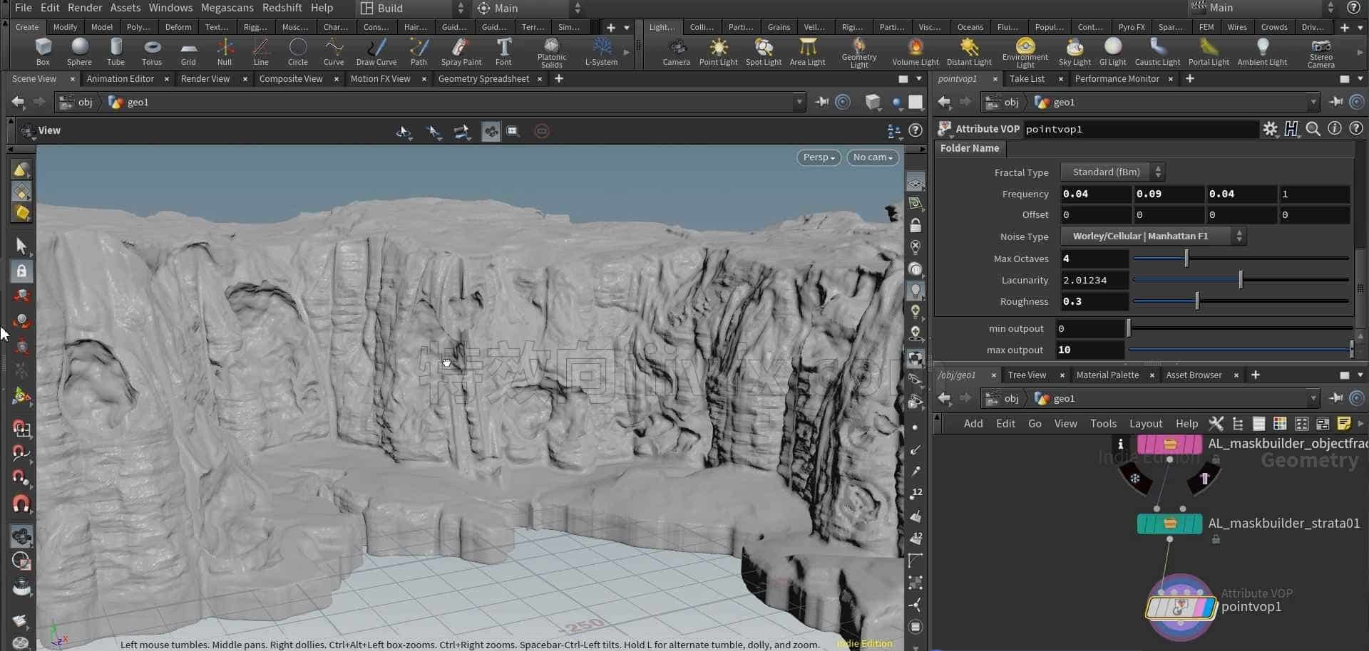1369x651 pixels.
Task: Add a Camera from the shelf
Action: pos(676,52)
